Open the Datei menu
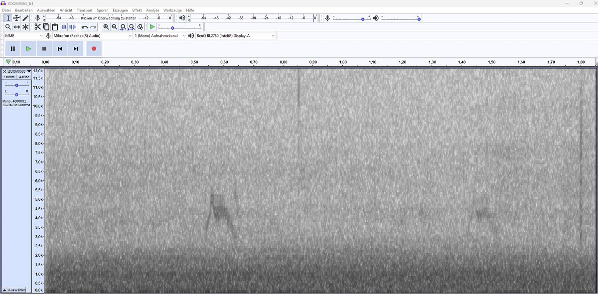The height and width of the screenshot is (294, 598). pyautogui.click(x=6, y=10)
